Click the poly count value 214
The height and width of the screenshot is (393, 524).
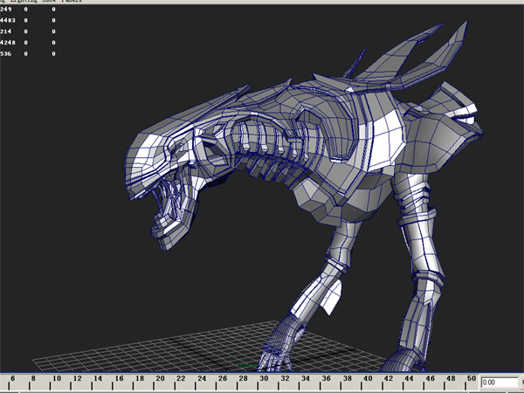[x=6, y=31]
